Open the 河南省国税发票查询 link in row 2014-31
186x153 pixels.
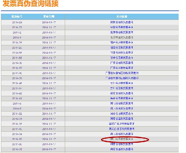(122, 119)
